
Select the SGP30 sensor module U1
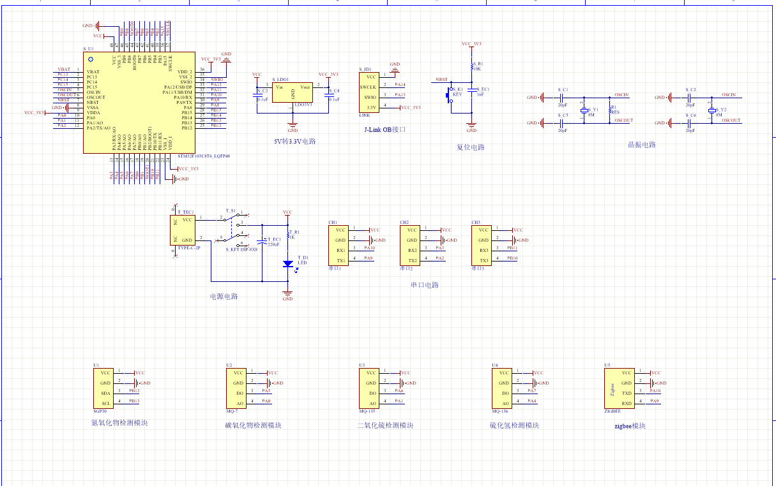(x=105, y=388)
